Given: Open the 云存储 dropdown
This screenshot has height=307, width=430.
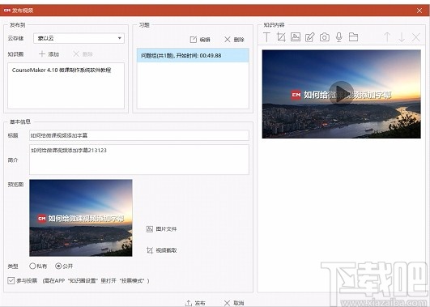Looking at the screenshot, I should (79, 38).
